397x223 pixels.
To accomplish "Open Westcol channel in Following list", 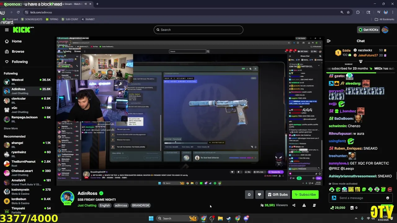I will point(27,82).
